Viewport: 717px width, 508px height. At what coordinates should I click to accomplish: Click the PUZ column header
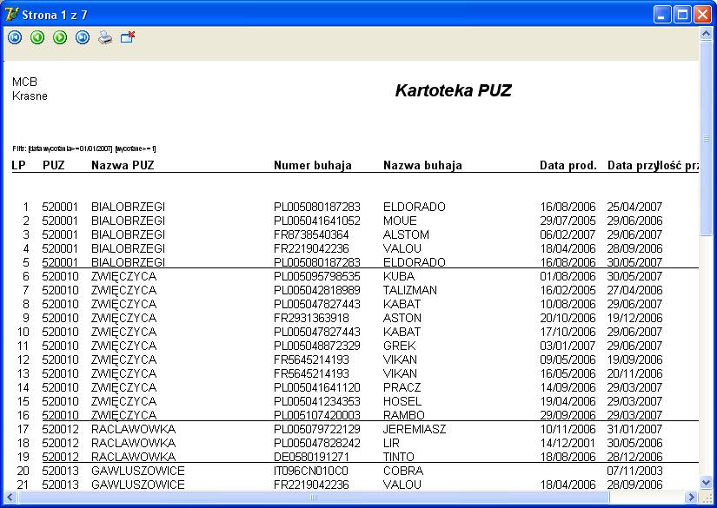pyautogui.click(x=54, y=165)
